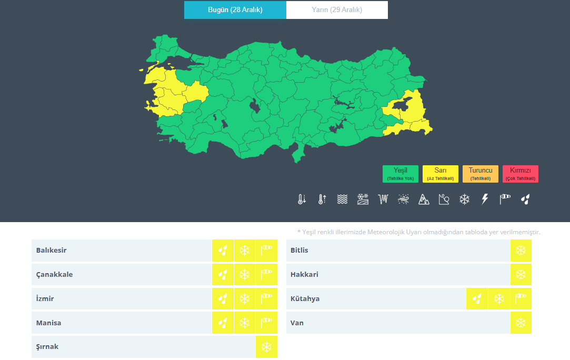
Task: Click Şırnak row snowflake icon
Action: [x=266, y=347]
